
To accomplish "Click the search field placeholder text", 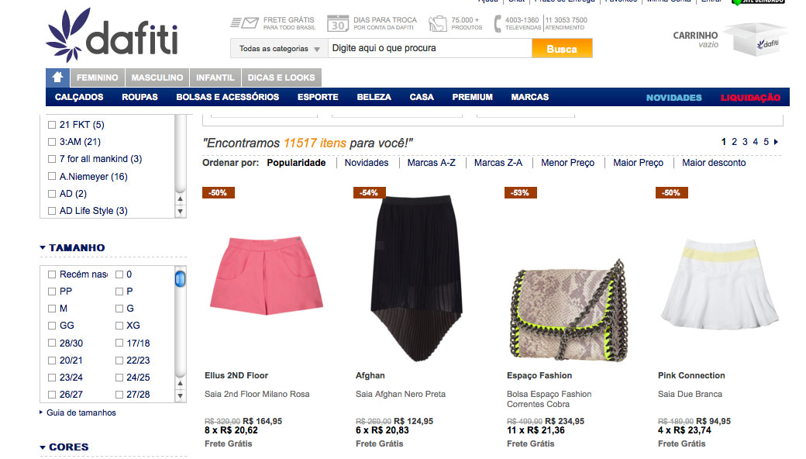I will tap(384, 48).
